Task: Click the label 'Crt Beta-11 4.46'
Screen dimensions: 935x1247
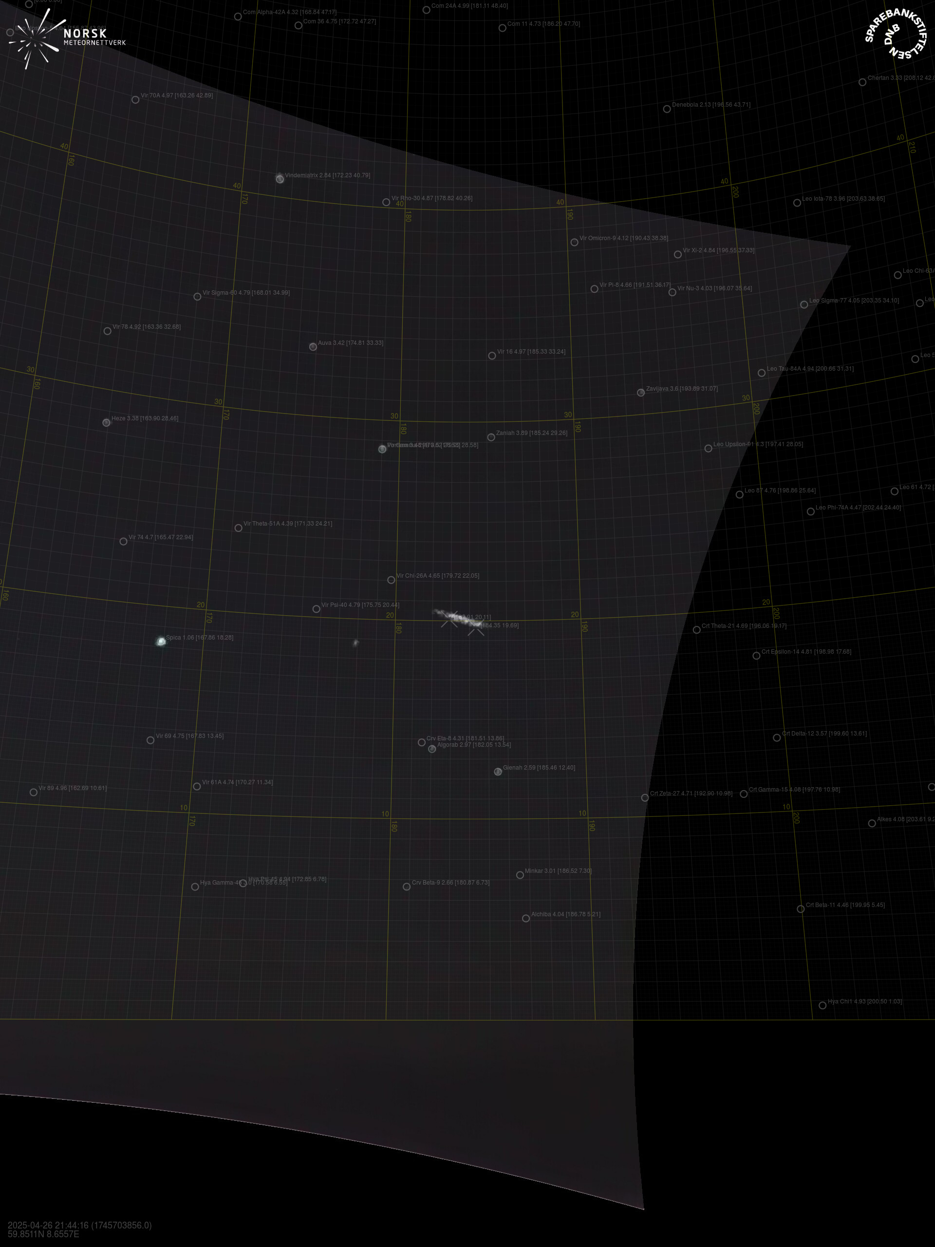Action: [826, 906]
